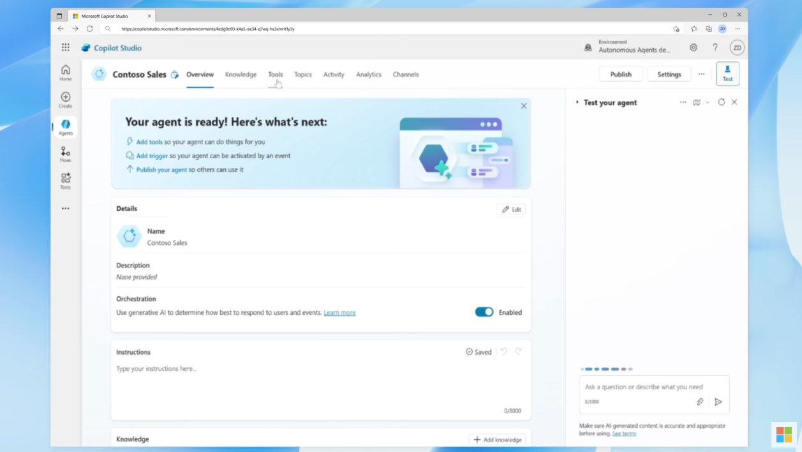Follow the Add trigger link
The height and width of the screenshot is (452, 802).
point(152,156)
